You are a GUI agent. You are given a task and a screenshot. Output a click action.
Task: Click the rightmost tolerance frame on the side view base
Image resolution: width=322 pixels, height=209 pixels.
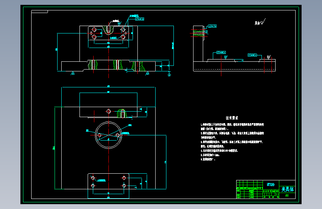click(x=252, y=55)
